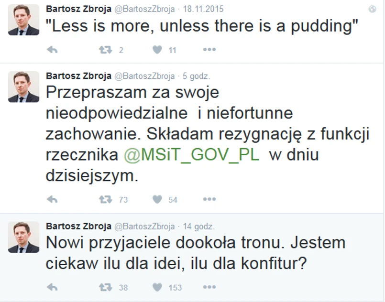
Task: Open more options on the pudding tweet
Action: point(209,50)
